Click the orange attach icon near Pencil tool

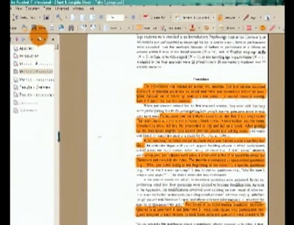262,28
